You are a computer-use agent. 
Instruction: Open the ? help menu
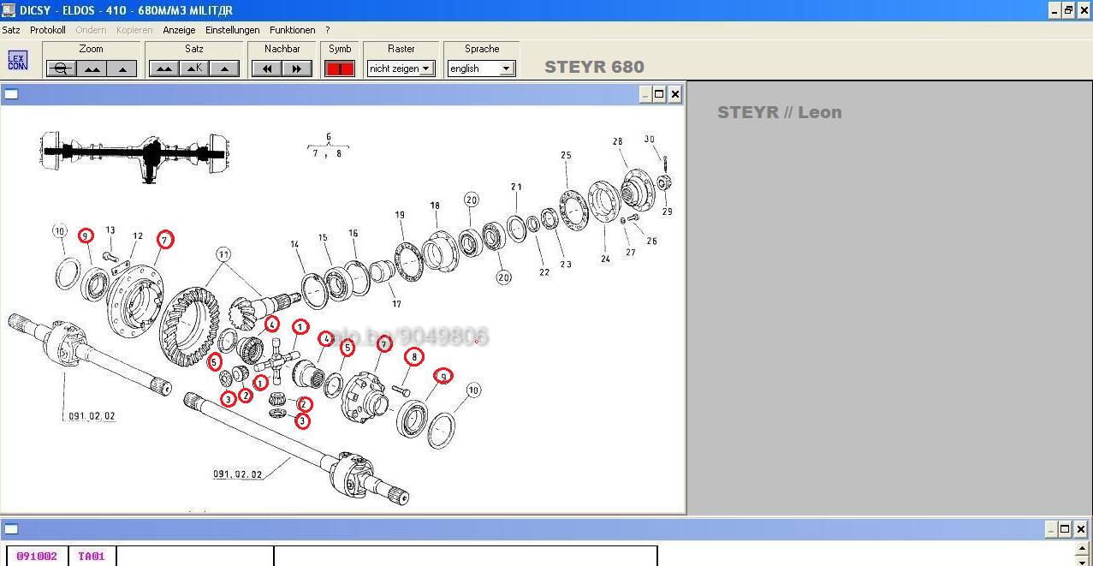tap(327, 30)
